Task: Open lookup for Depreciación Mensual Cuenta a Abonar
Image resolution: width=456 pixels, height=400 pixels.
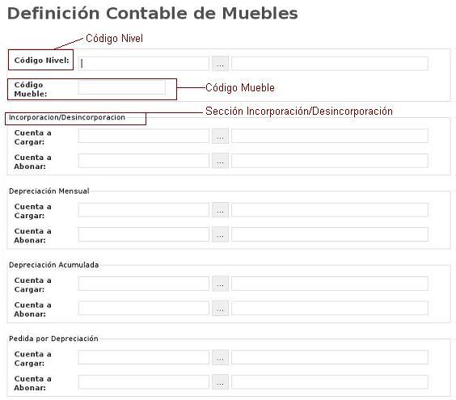Action: [220, 234]
